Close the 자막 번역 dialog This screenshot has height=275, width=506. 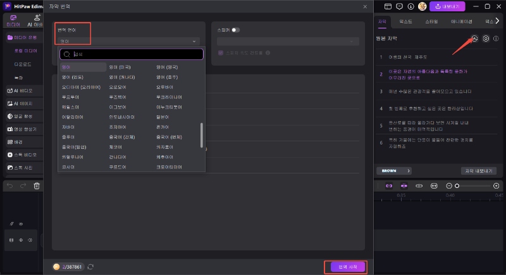tap(365, 6)
